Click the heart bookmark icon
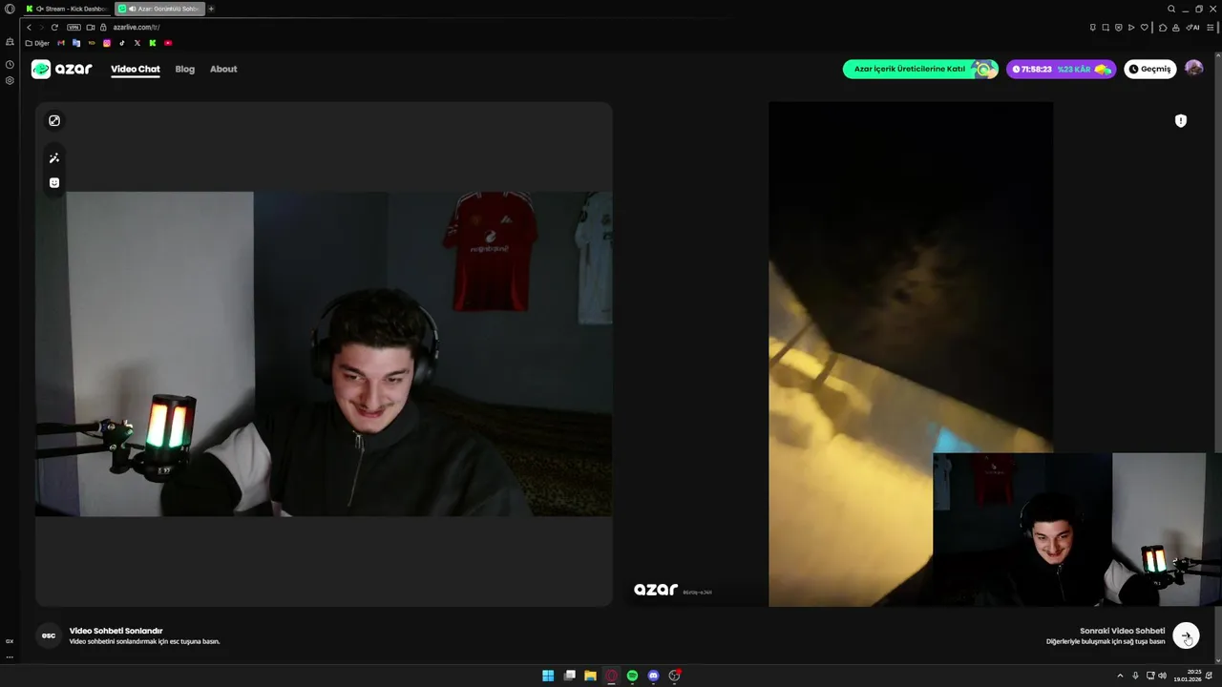The height and width of the screenshot is (687, 1222). (x=1145, y=27)
